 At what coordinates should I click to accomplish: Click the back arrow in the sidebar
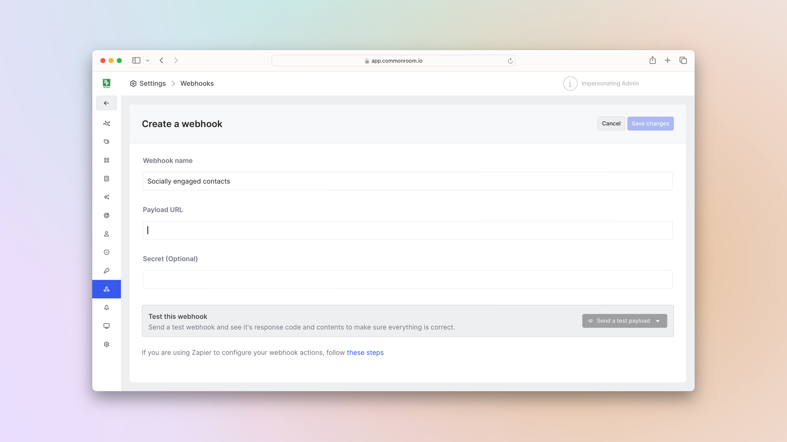tap(106, 103)
